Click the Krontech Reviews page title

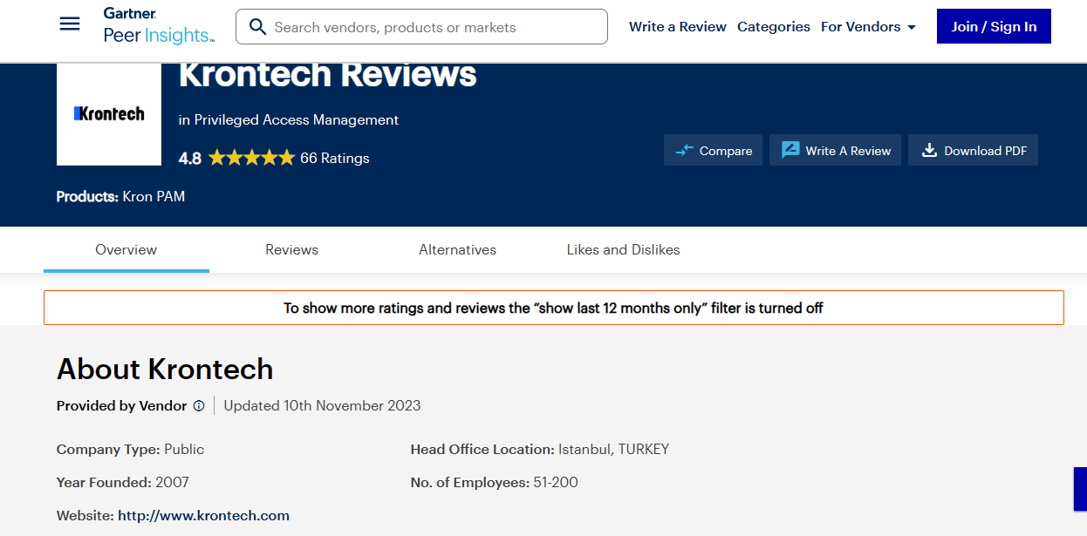328,76
